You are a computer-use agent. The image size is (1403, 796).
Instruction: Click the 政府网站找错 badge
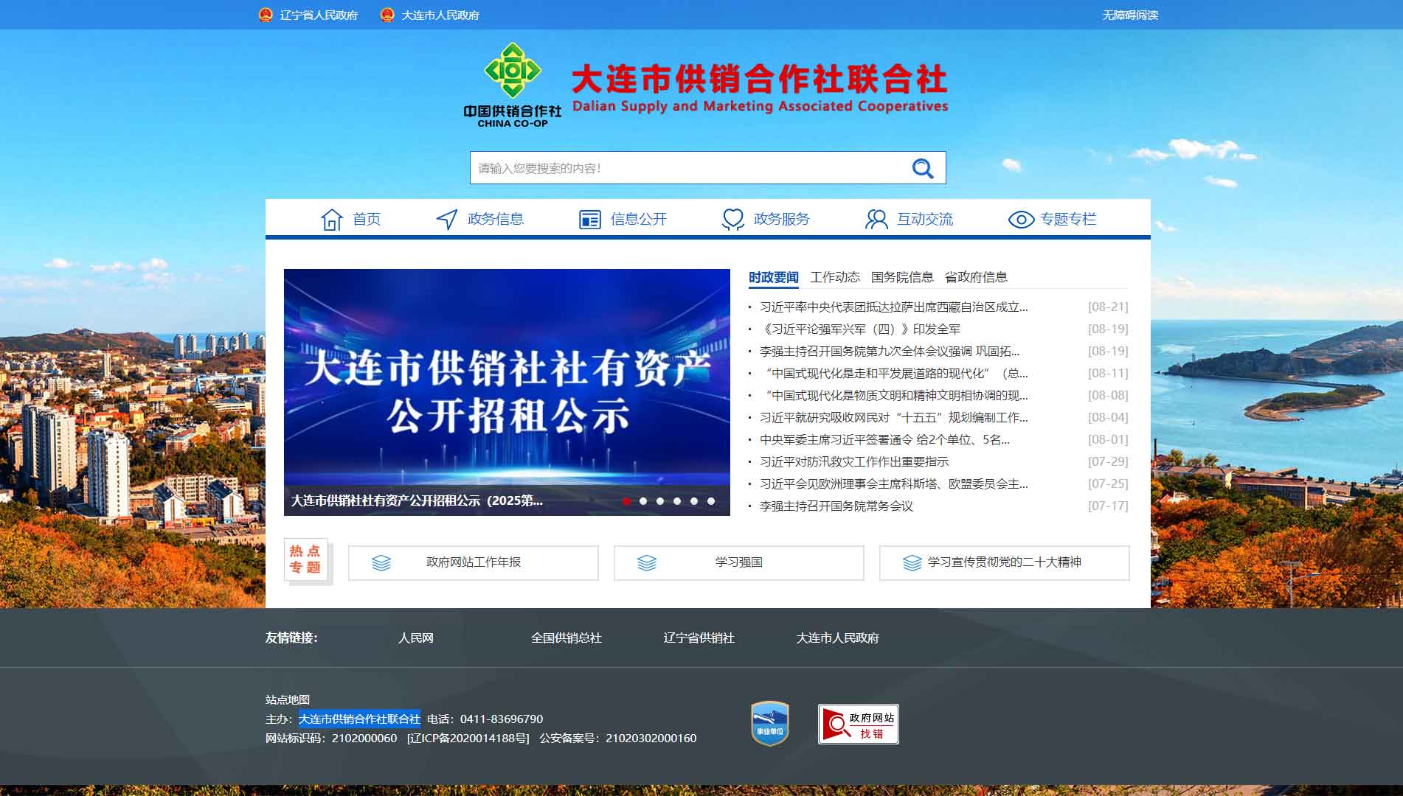point(859,724)
